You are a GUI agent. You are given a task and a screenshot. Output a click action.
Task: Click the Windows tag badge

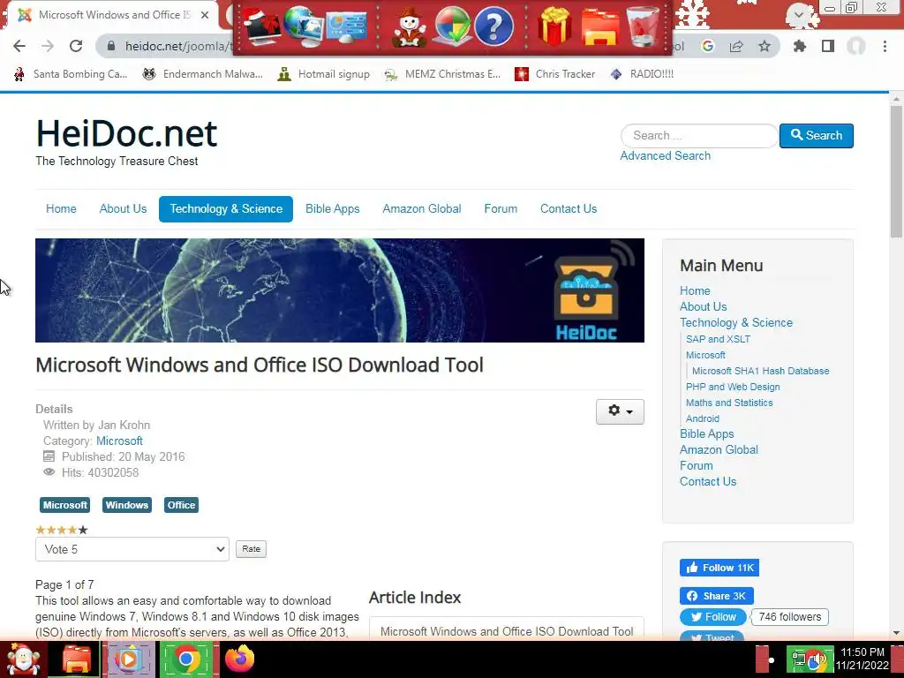click(x=127, y=505)
